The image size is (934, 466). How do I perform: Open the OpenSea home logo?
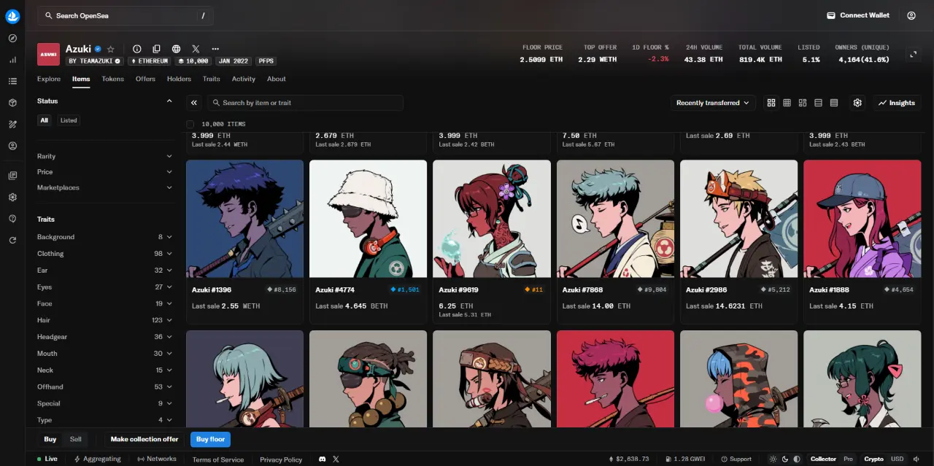tap(12, 16)
